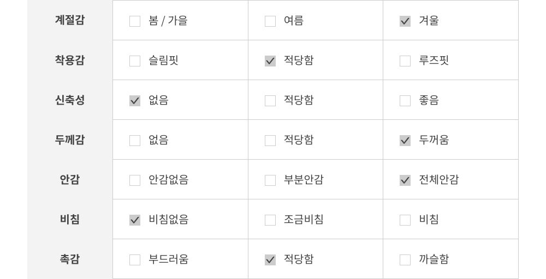Uncheck the 비침없음 checkbox
546x279 pixels.
(135, 220)
